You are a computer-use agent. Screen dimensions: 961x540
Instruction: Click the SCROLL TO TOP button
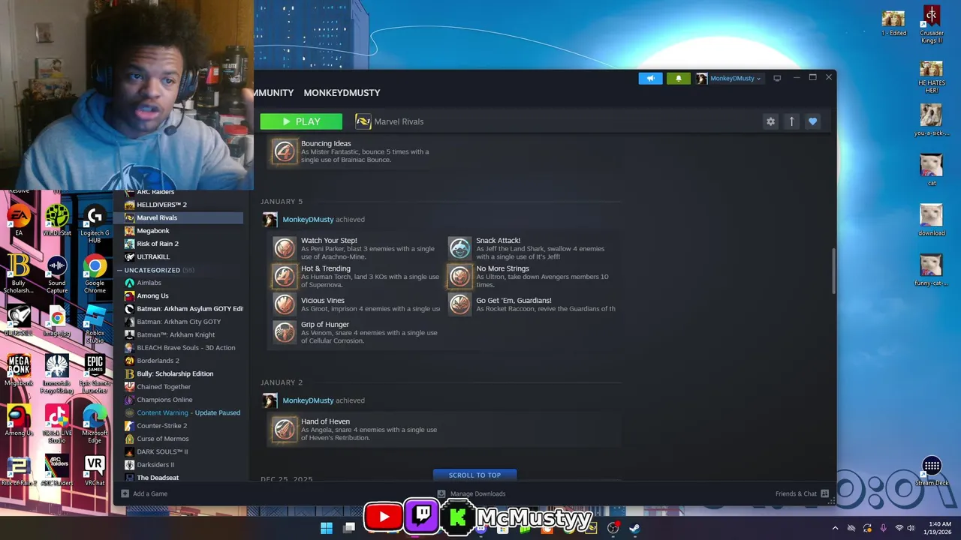click(474, 475)
